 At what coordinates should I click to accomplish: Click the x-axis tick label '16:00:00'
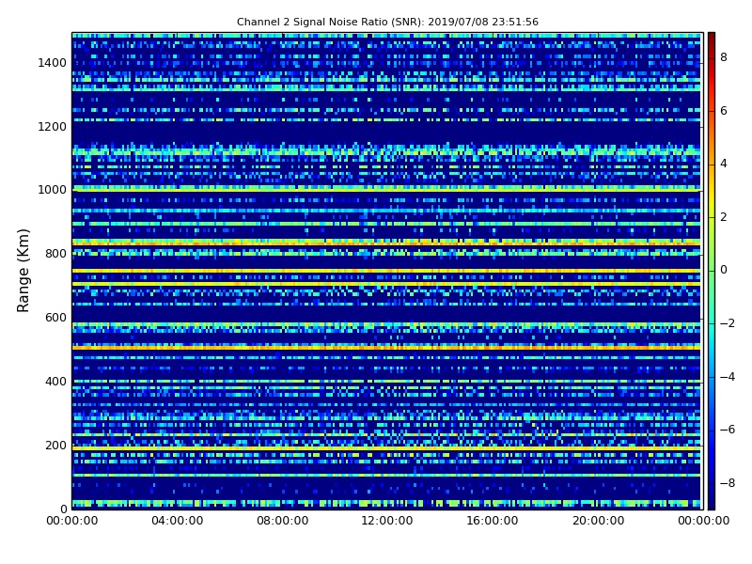492,521
